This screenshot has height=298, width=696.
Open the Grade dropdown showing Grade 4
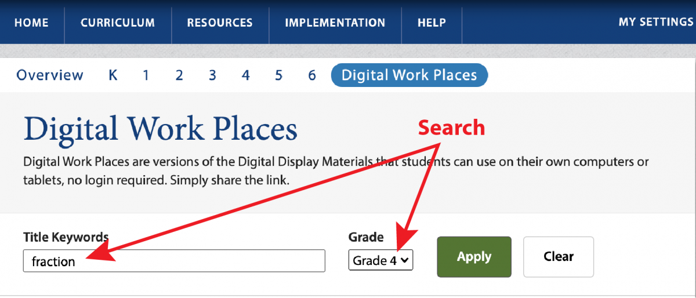point(380,260)
